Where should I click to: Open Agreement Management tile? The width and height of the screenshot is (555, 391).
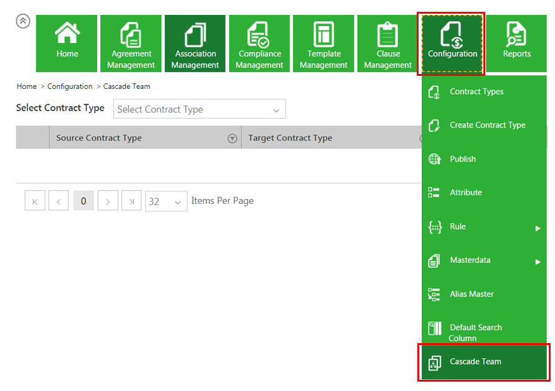(131, 43)
